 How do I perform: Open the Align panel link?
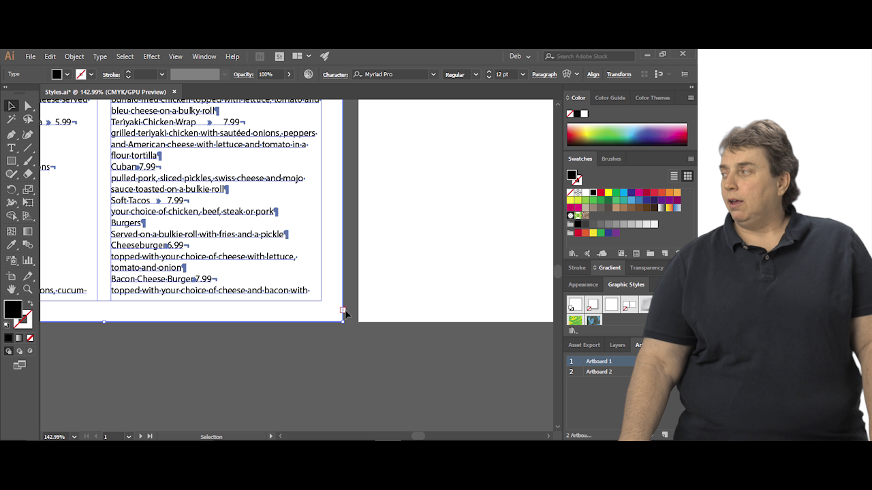point(593,75)
